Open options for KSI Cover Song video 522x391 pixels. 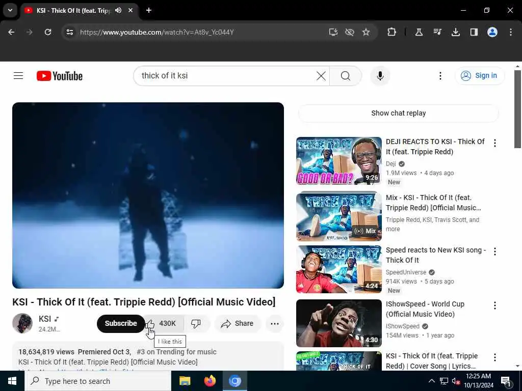tap(494, 357)
